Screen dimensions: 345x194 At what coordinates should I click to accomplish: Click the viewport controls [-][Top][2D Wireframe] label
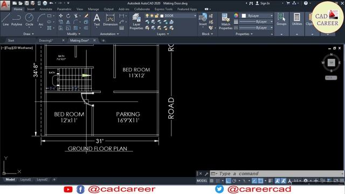coord(17,48)
